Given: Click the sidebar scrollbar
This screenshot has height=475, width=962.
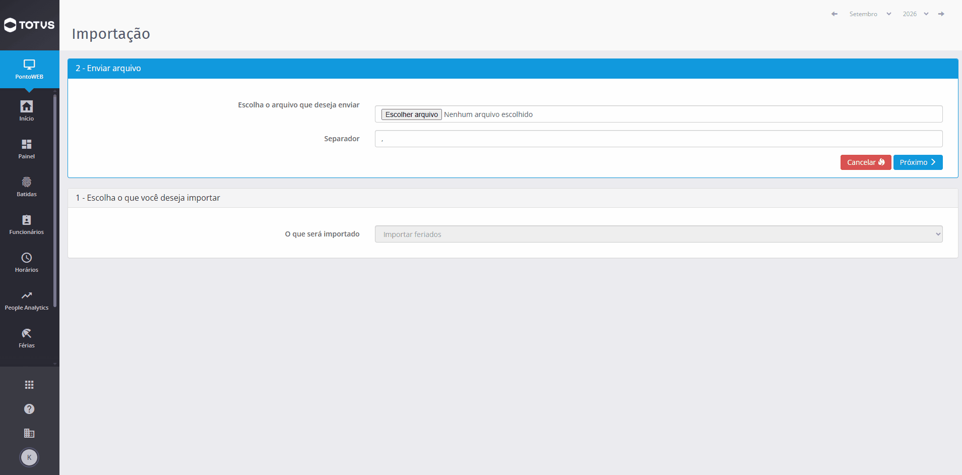Looking at the screenshot, I should (55, 201).
